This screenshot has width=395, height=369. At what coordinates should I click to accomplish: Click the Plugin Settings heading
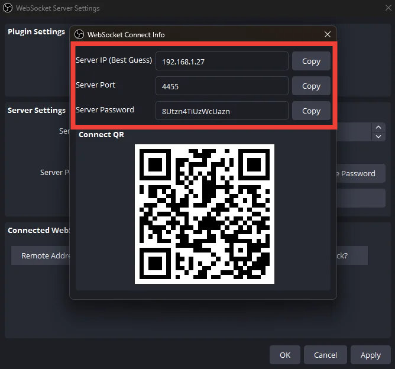click(36, 32)
